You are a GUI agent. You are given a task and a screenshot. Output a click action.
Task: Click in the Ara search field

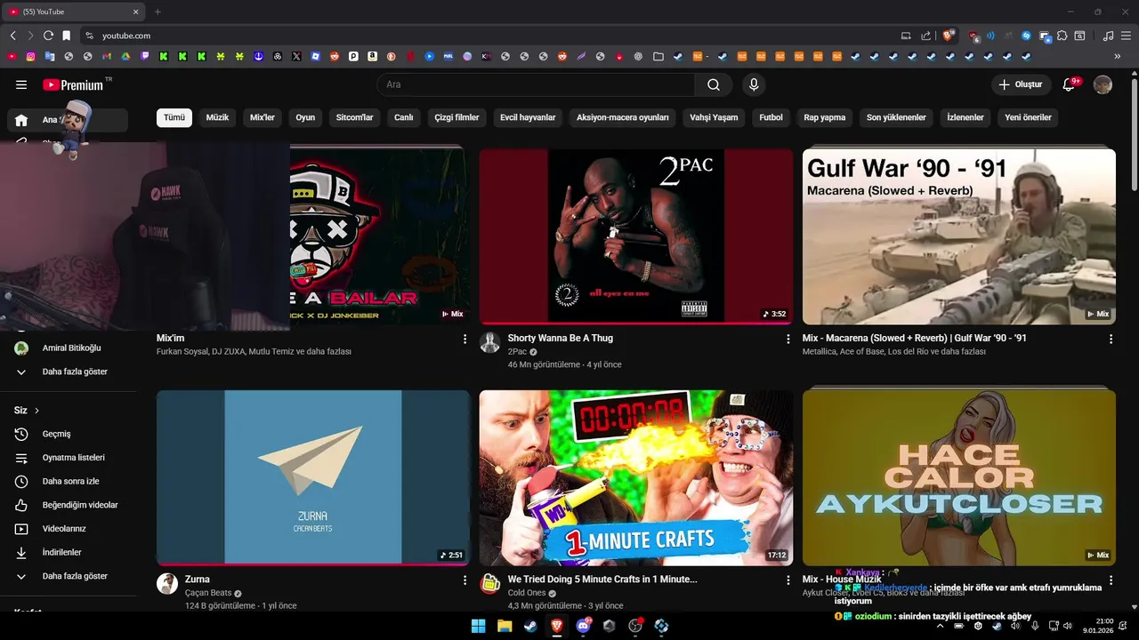click(x=536, y=84)
